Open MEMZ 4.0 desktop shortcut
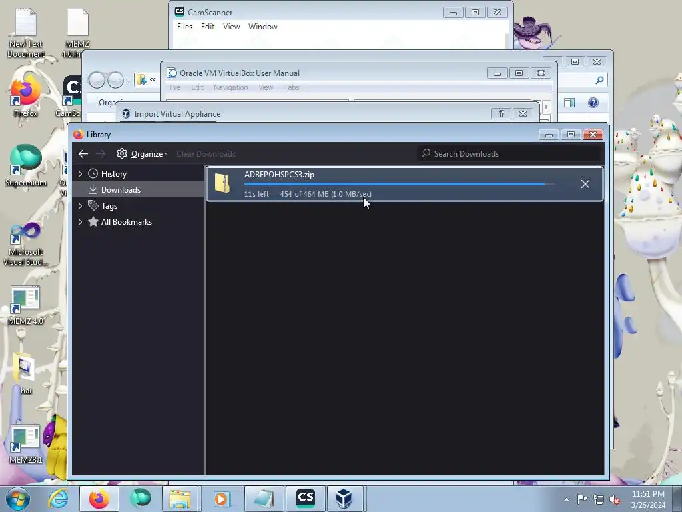This screenshot has width=682, height=512. (26, 305)
